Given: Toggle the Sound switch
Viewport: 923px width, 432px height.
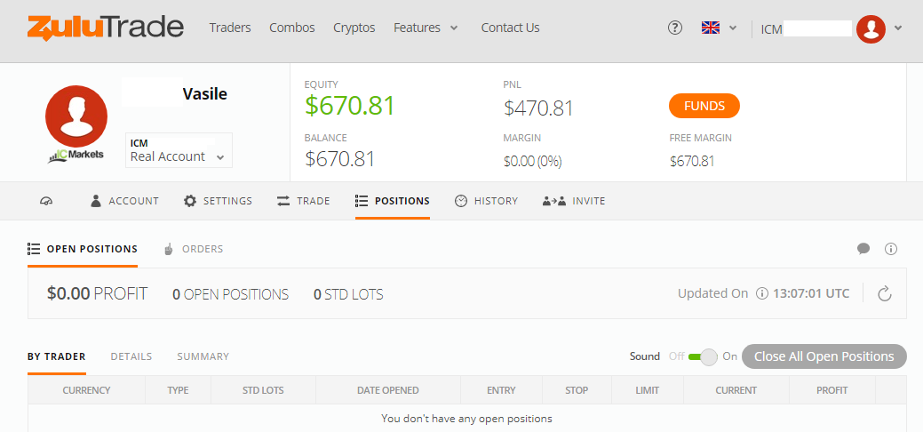Looking at the screenshot, I should (703, 356).
